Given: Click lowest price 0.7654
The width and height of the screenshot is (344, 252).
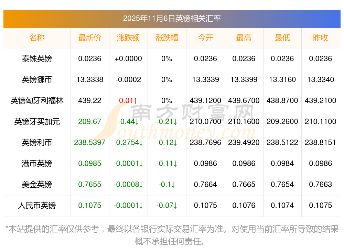Looking at the screenshot, I should 282,185.
